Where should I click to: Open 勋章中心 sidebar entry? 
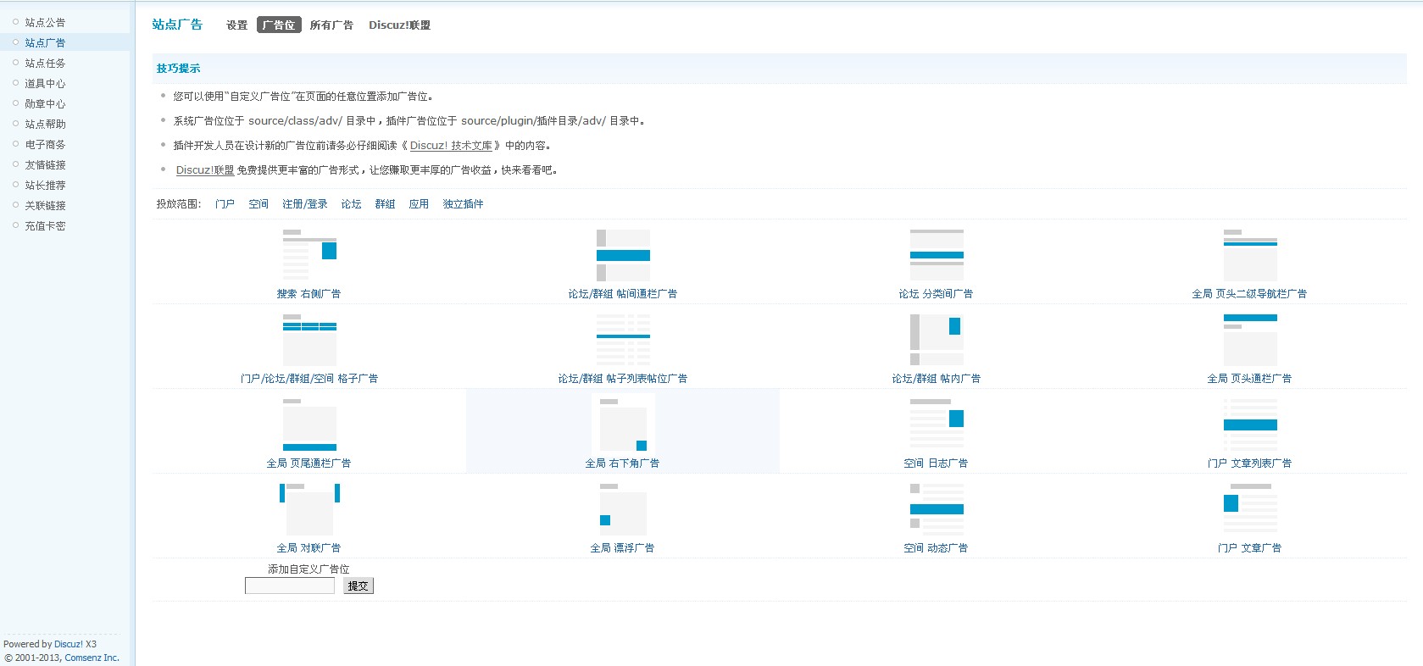[45, 103]
